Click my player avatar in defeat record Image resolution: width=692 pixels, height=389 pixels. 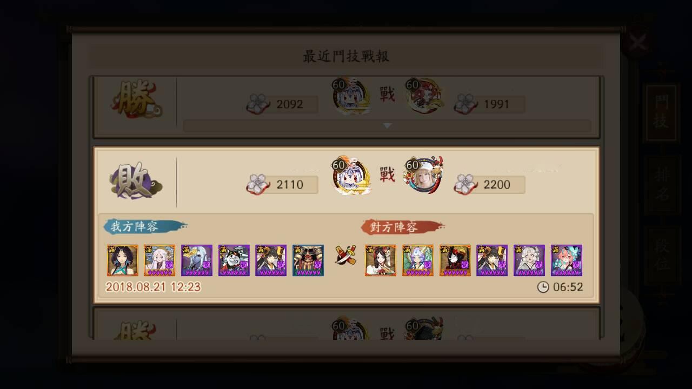(x=351, y=176)
